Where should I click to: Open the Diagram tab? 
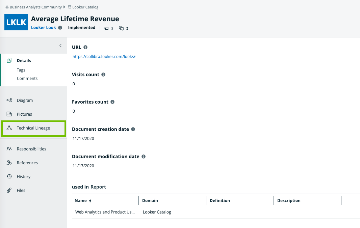point(25,101)
